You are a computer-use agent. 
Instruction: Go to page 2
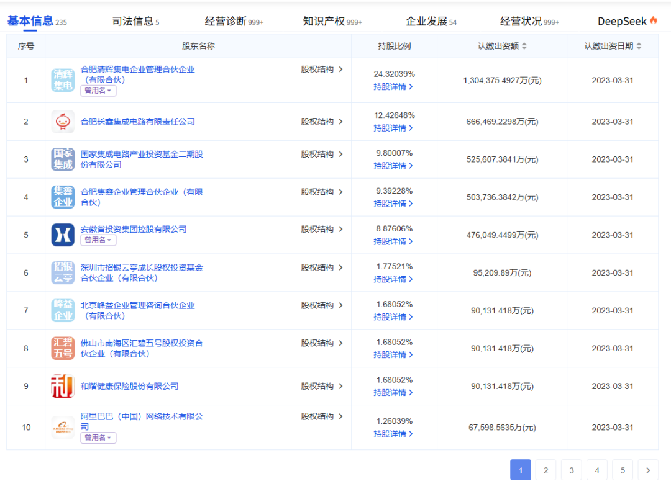tap(545, 470)
